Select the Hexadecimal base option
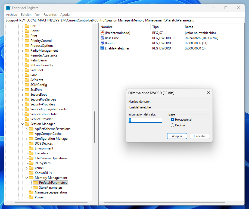Viewport: 249px width, 209px height. tap(181, 119)
